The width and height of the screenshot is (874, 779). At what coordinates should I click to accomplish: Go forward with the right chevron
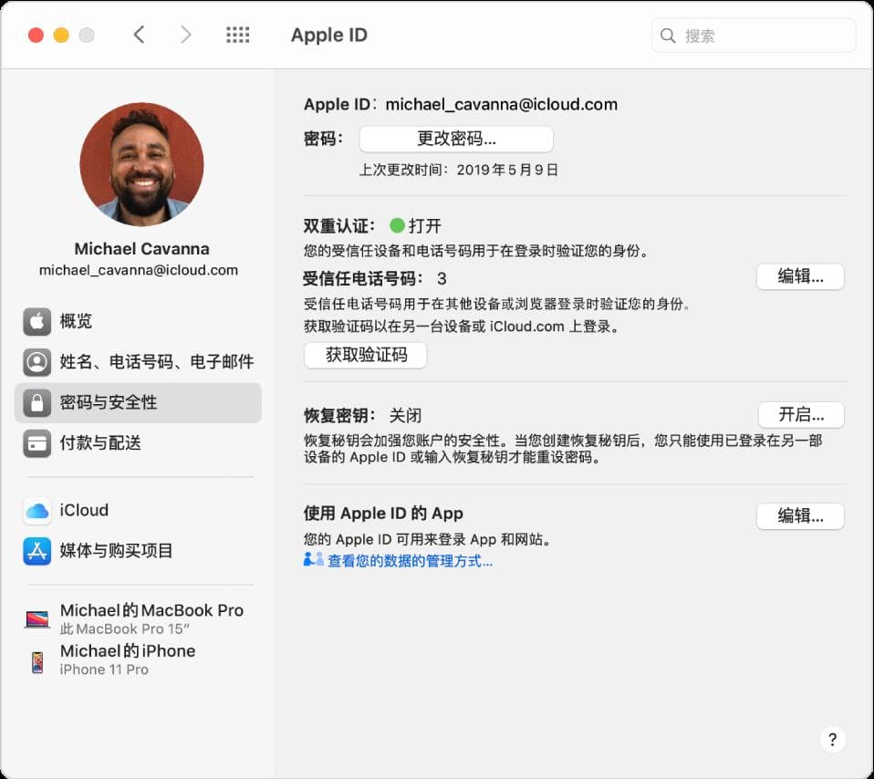point(185,35)
